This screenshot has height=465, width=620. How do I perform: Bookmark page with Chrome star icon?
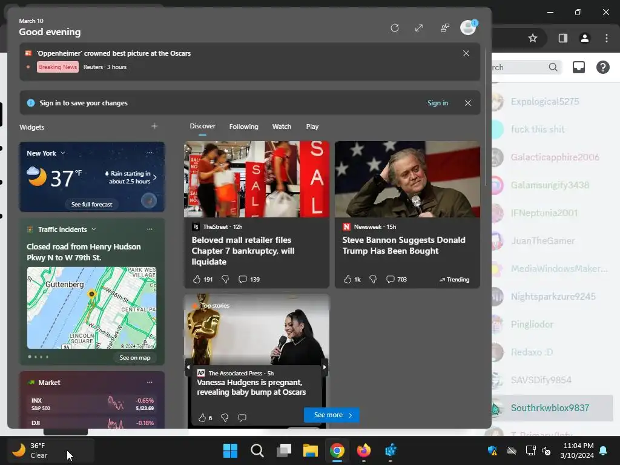(533, 38)
